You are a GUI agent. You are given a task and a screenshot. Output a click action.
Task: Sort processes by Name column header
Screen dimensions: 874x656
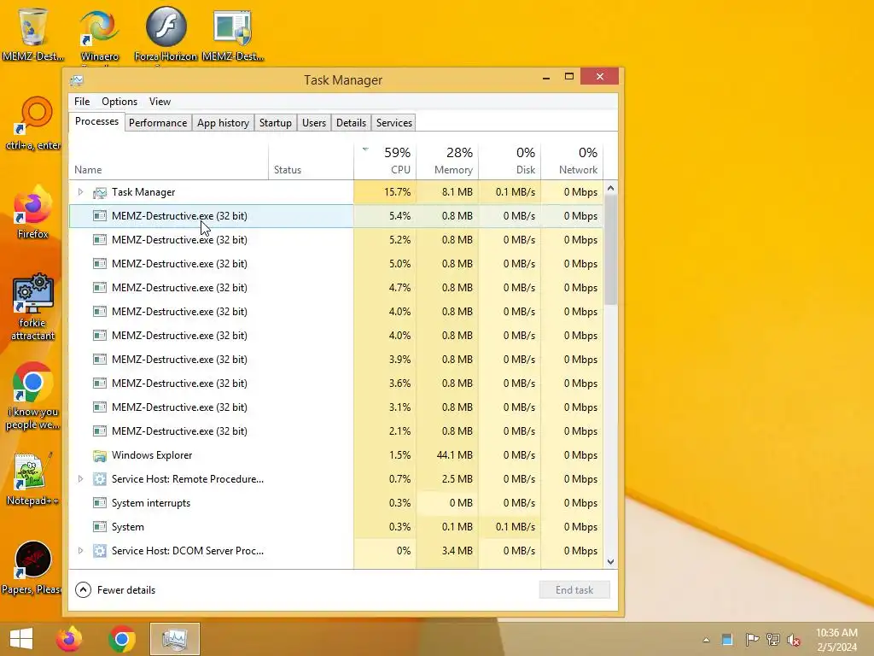[169, 161]
